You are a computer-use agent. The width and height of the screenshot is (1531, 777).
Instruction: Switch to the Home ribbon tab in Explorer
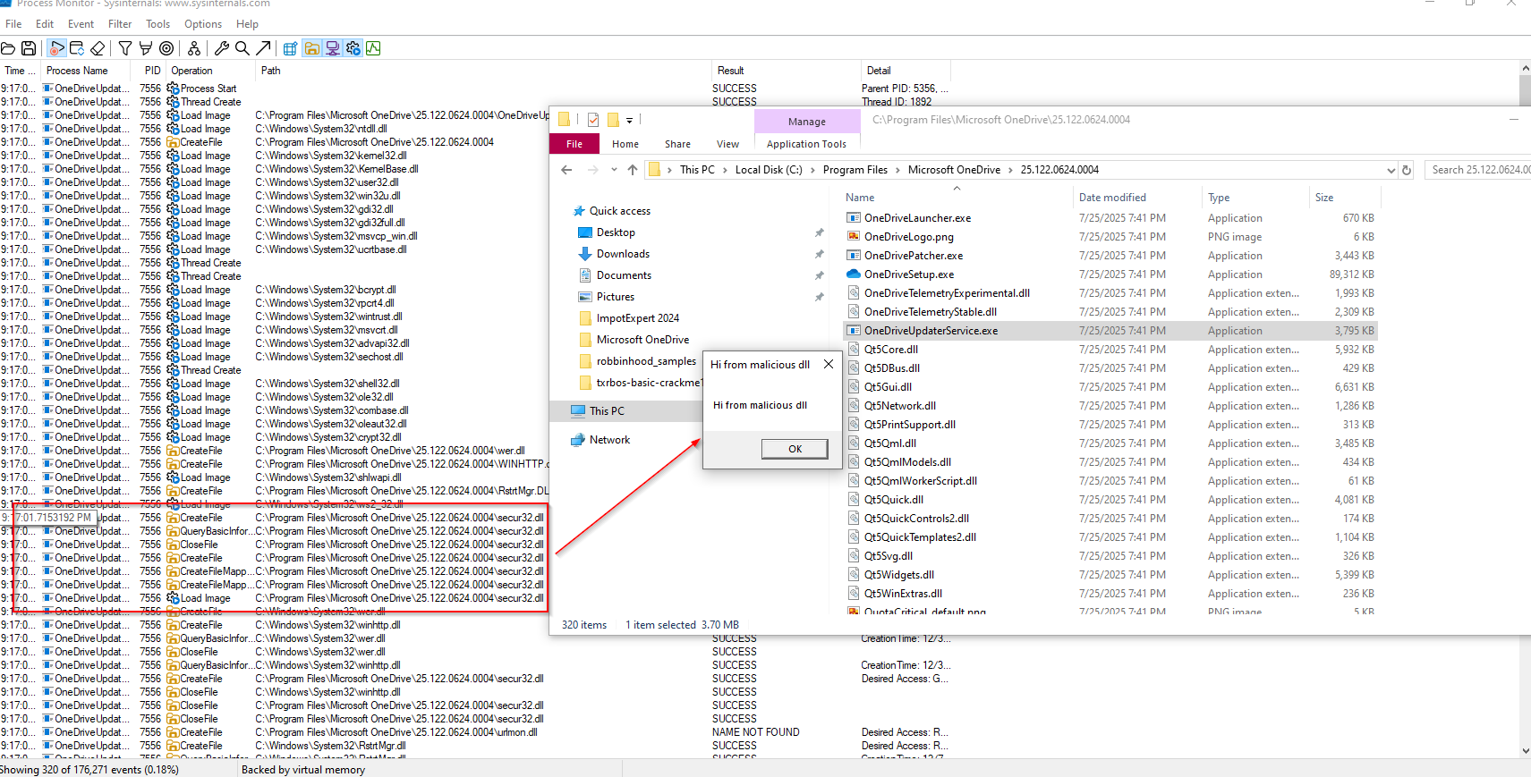coord(625,144)
